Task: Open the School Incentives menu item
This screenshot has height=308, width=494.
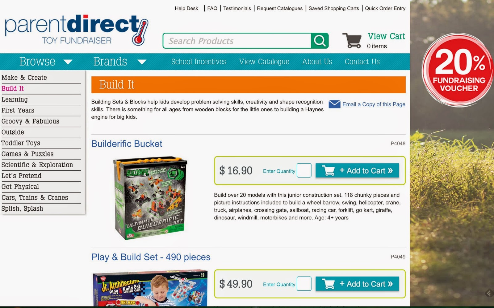Action: 199,62
